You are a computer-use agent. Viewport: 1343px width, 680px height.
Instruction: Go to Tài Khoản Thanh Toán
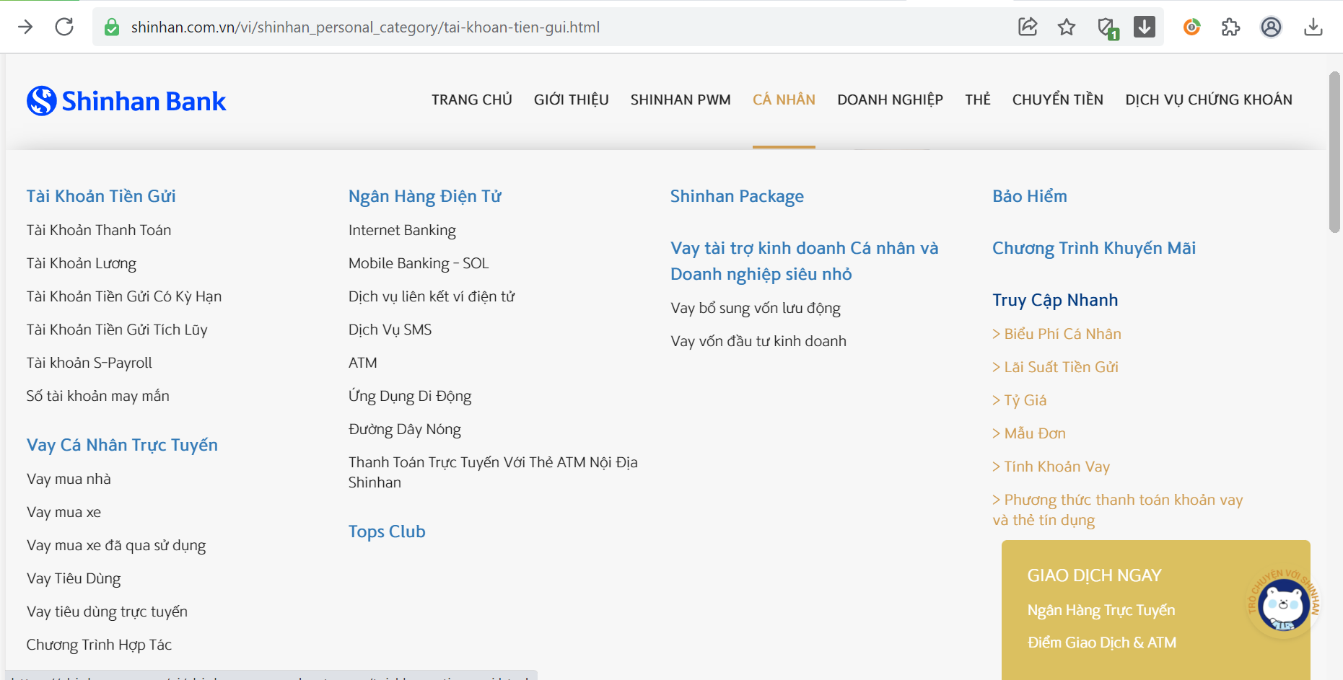coord(99,230)
